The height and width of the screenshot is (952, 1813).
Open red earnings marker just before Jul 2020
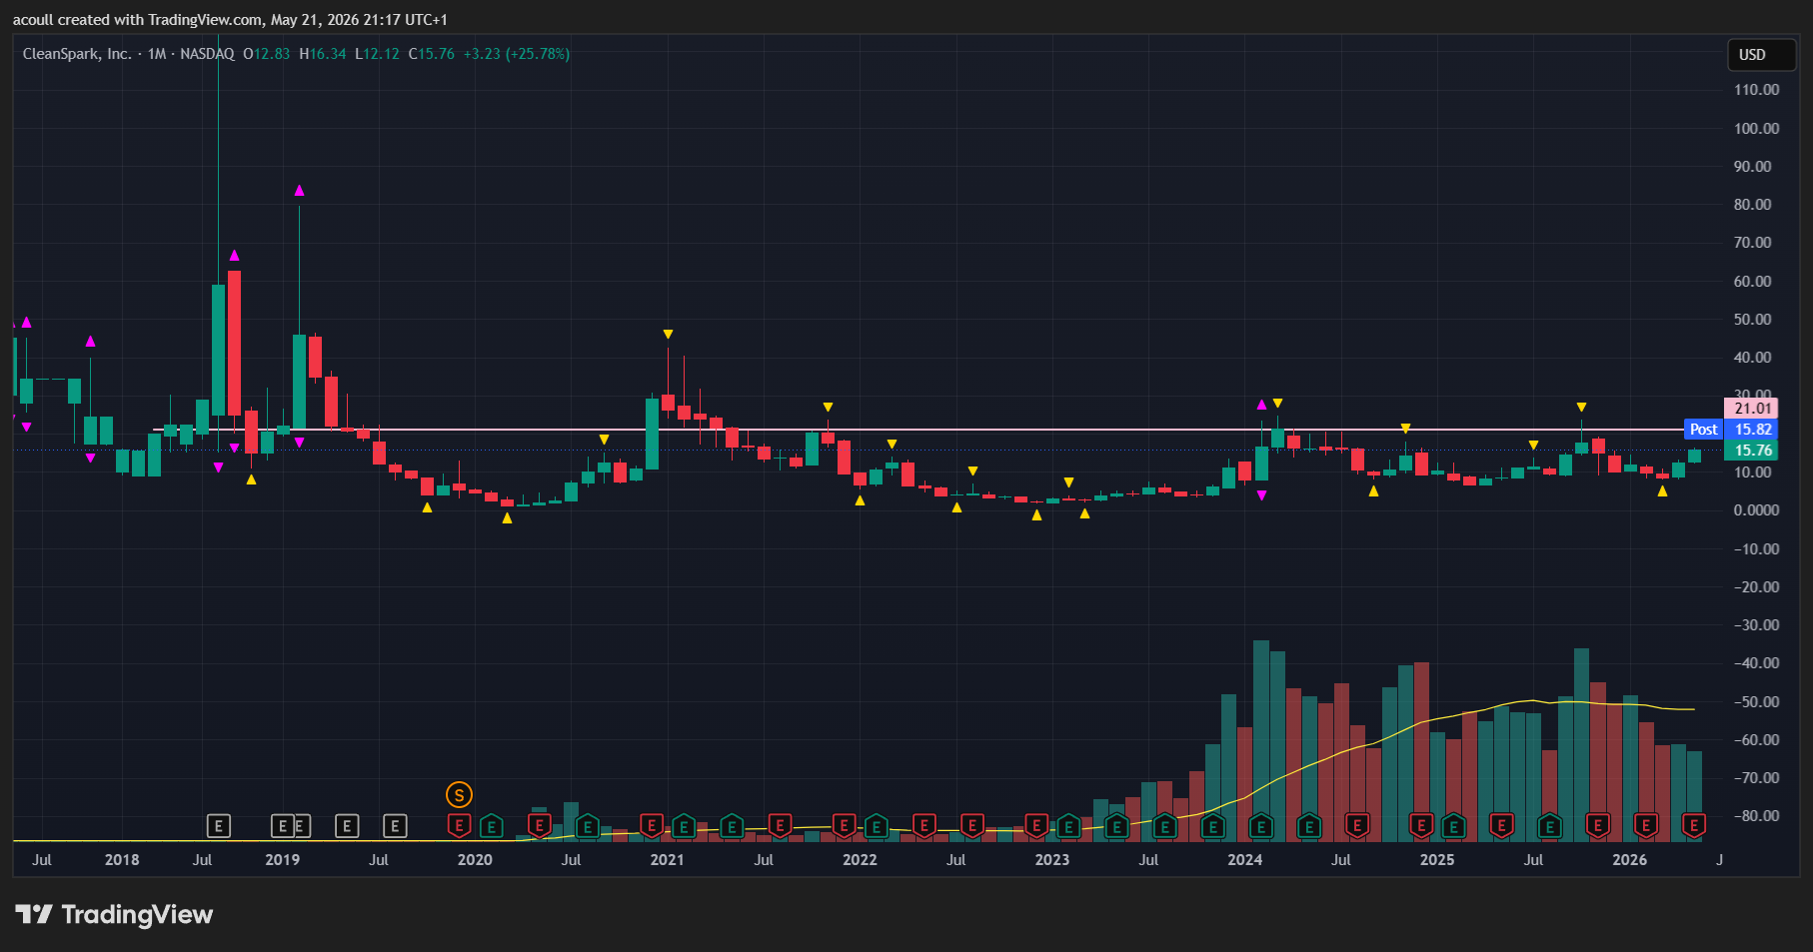click(539, 826)
